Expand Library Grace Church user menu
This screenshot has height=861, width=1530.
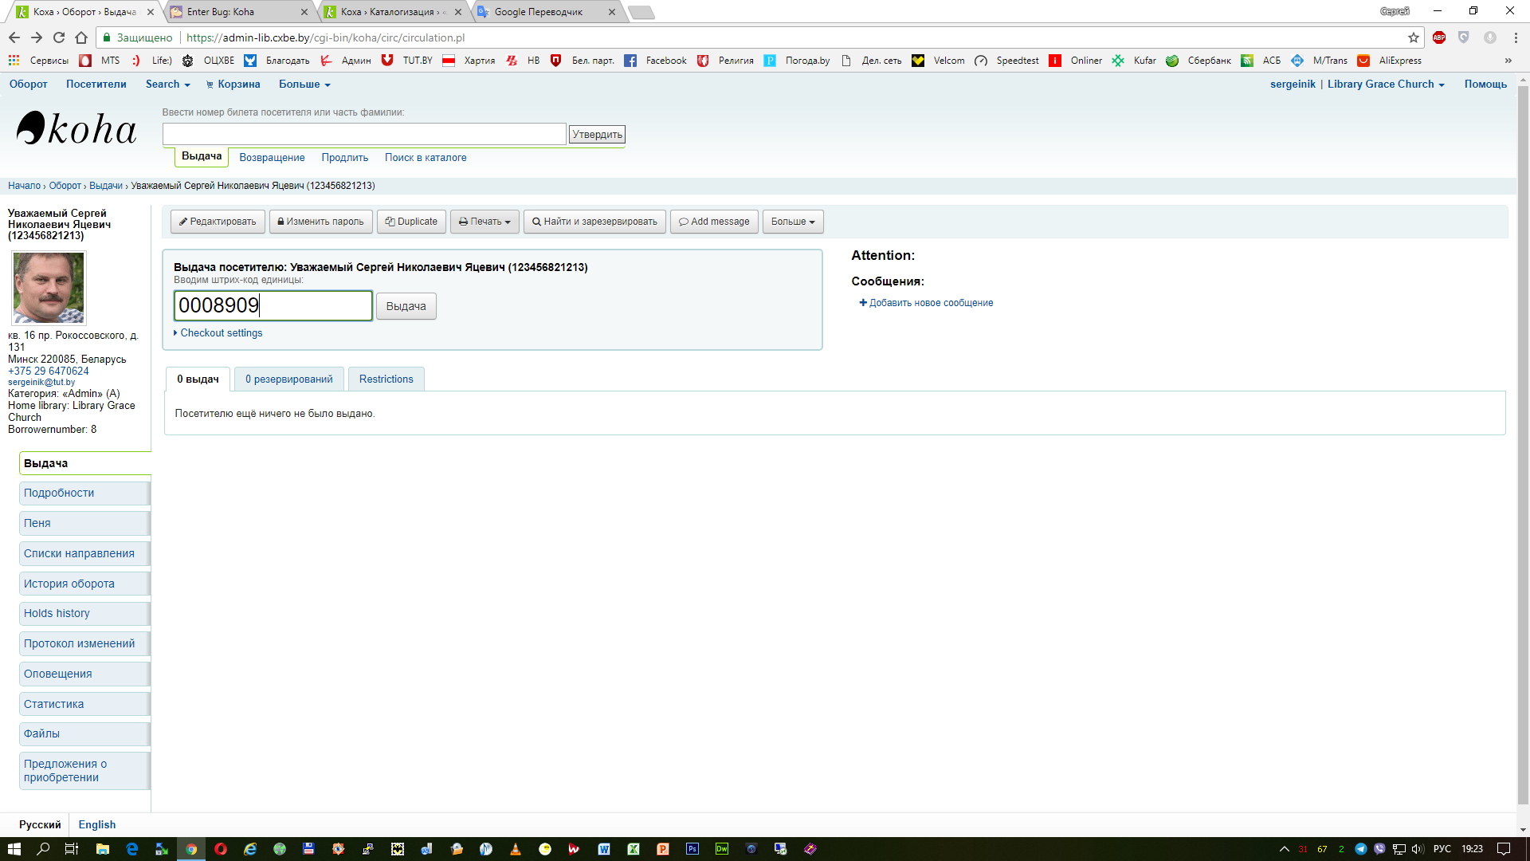pyautogui.click(x=1385, y=85)
